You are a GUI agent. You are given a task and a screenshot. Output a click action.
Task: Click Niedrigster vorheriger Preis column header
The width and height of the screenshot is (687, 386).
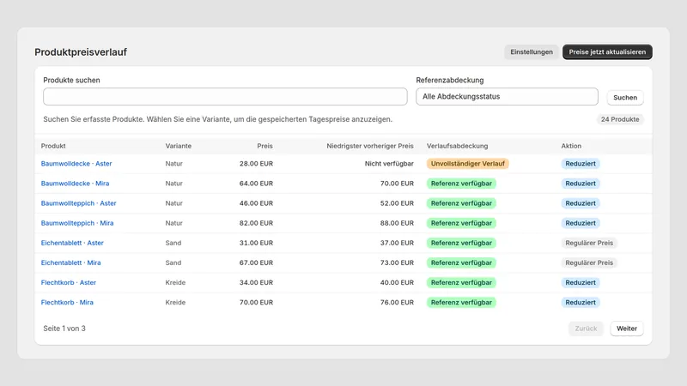coord(370,146)
